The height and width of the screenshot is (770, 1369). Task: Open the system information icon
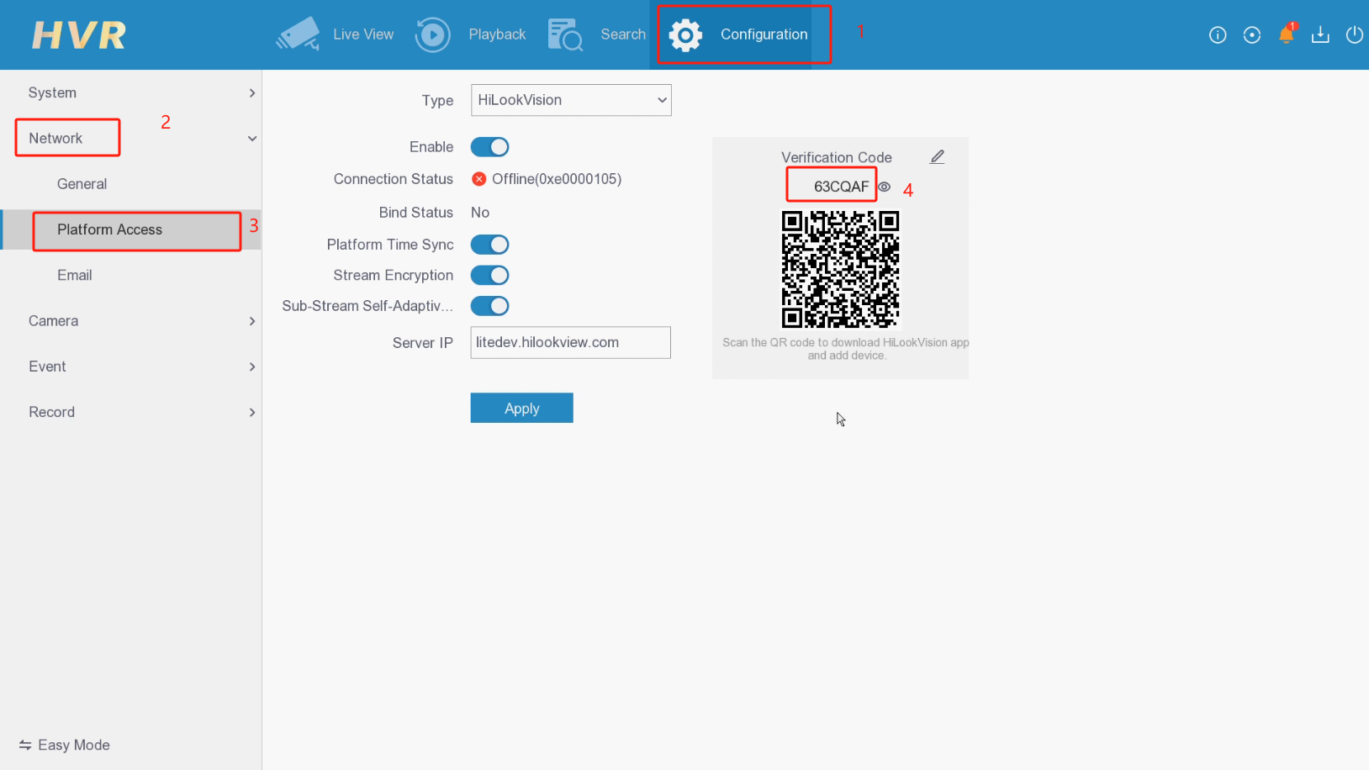pyautogui.click(x=1218, y=34)
